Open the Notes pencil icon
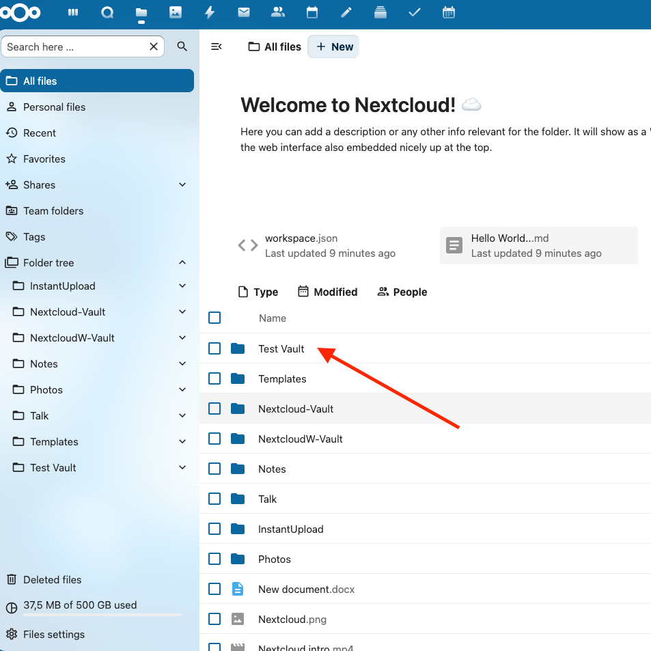The width and height of the screenshot is (651, 651). (x=346, y=12)
